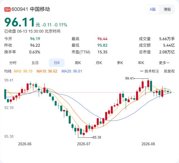The image size is (179, 163).
Task: Click the 2026-08 date axis label
Action: coord(148,144)
